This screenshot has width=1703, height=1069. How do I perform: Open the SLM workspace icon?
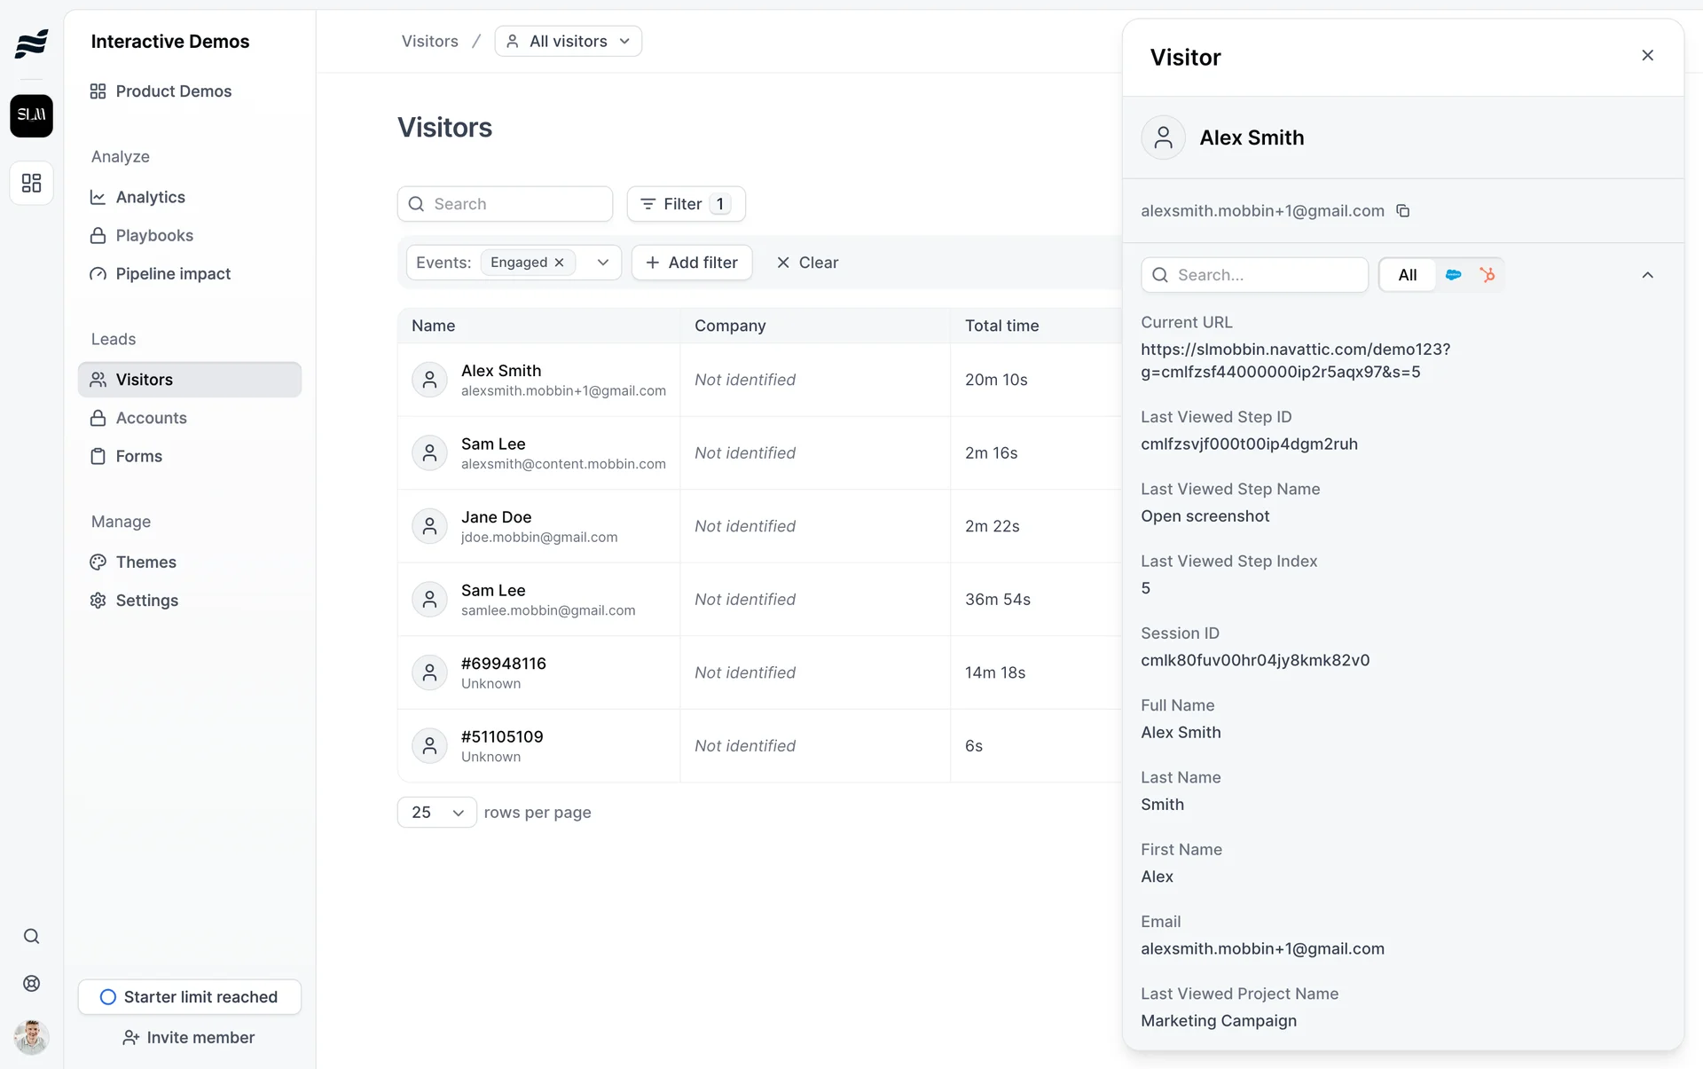(31, 115)
